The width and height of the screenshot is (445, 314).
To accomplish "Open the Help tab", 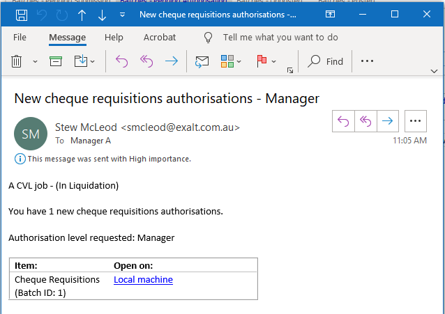I will coord(114,38).
